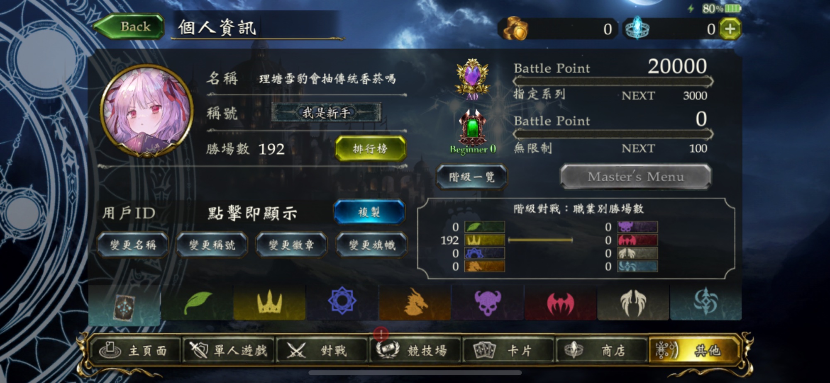
Task: Open the 階級一覽 rank list
Action: [x=471, y=177]
